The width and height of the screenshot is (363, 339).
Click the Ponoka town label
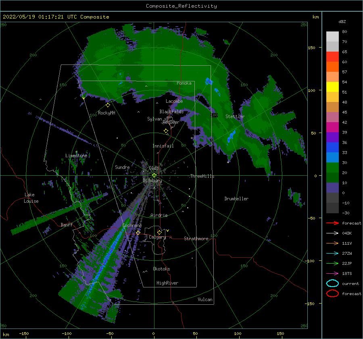coord(184,83)
